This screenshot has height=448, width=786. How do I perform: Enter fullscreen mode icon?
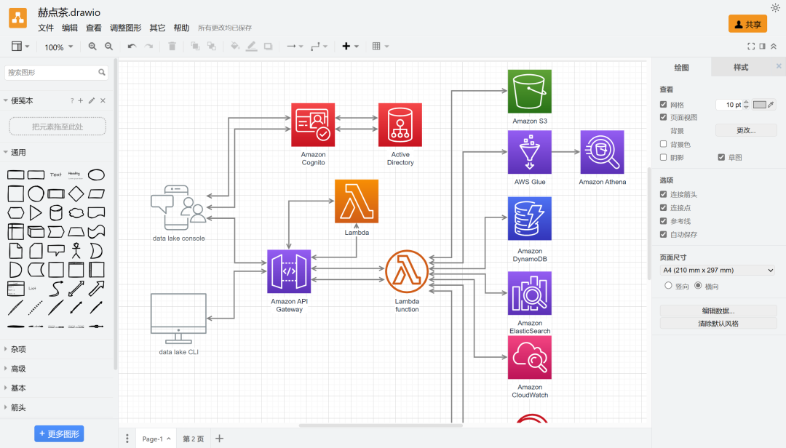tap(751, 46)
